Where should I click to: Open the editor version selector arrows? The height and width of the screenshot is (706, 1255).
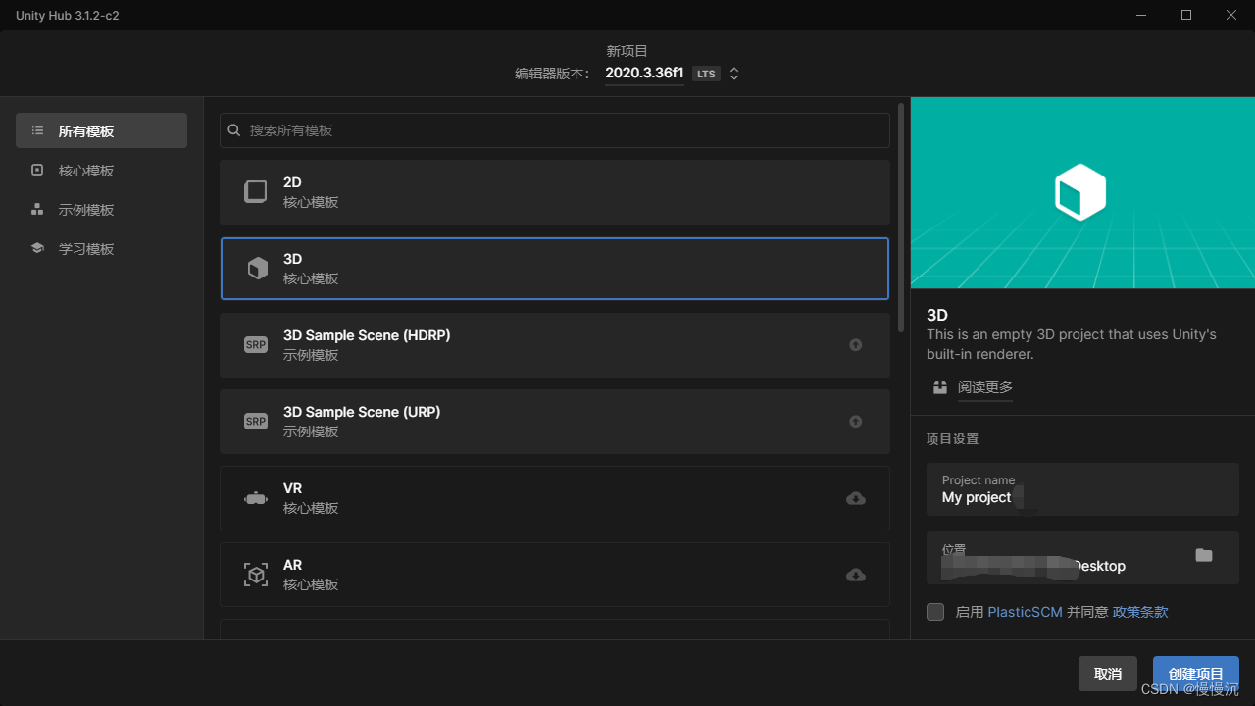click(x=734, y=74)
